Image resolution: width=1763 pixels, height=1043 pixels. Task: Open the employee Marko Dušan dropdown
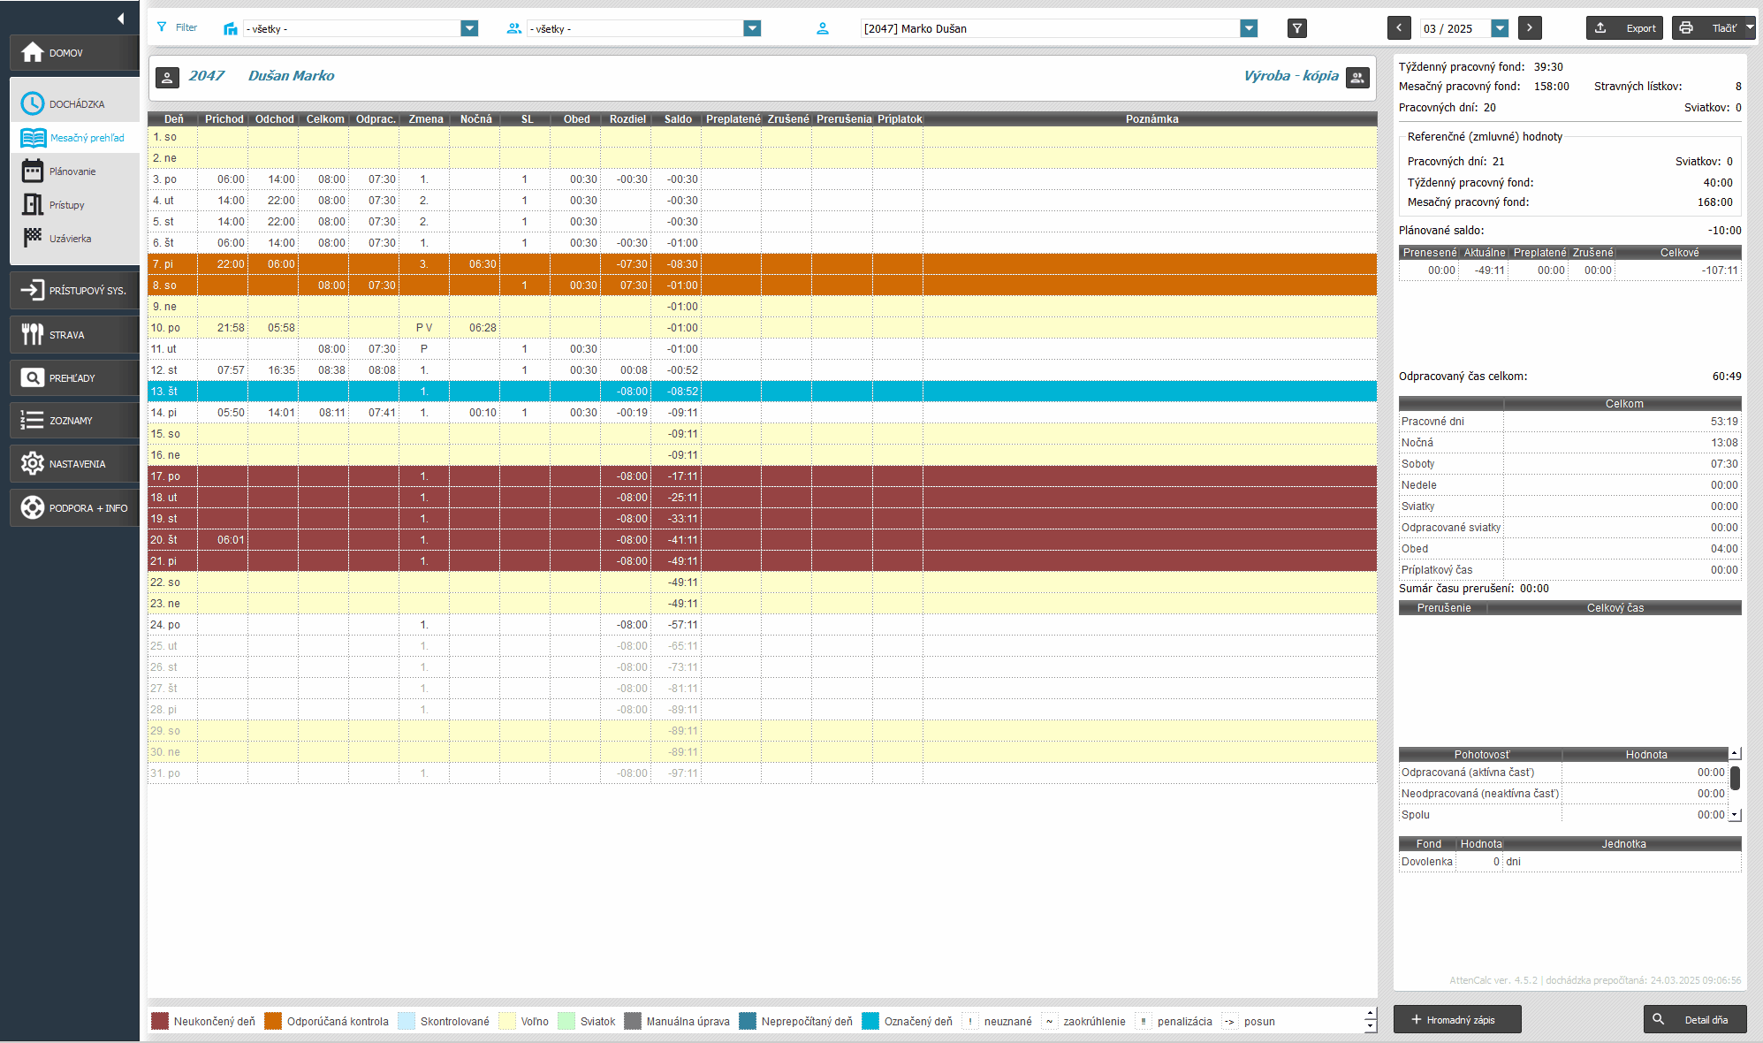[1249, 28]
